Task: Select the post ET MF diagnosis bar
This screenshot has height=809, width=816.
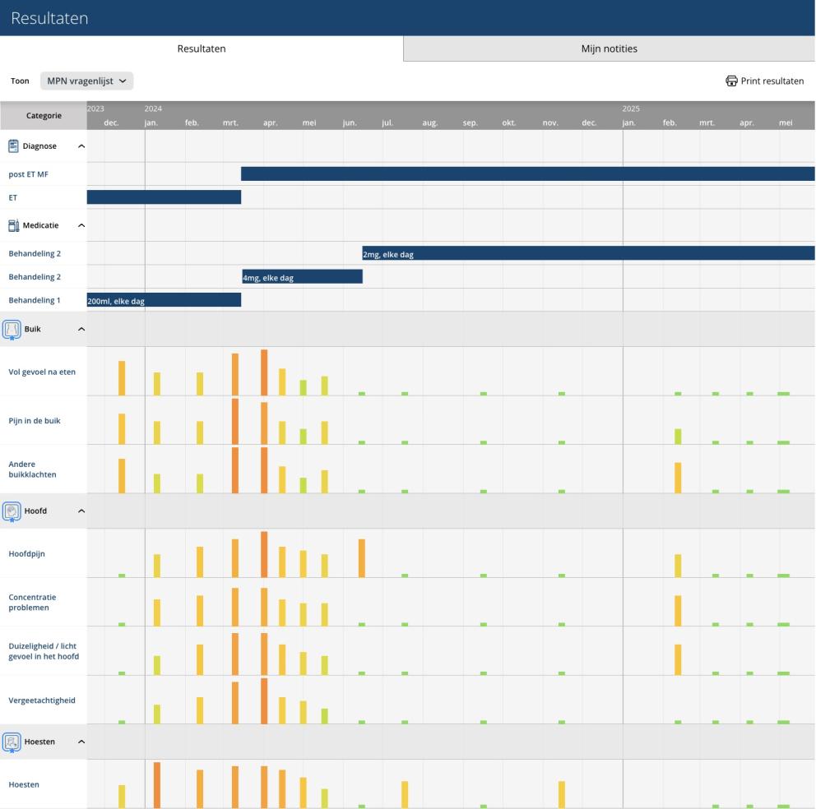Action: pos(528,173)
